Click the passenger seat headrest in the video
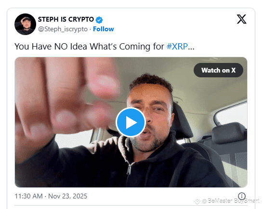Viewport: 263px width, 209px height. coord(229,133)
